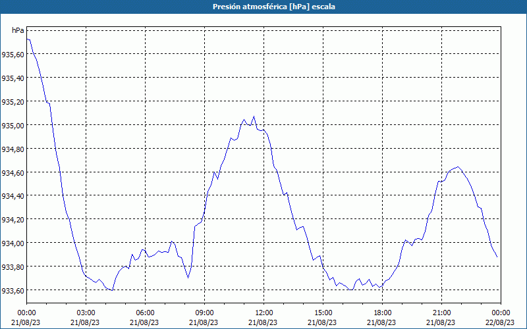Image resolution: width=527 pixels, height=329 pixels.
Task: Click the 18:00 time label
Action: [382, 313]
